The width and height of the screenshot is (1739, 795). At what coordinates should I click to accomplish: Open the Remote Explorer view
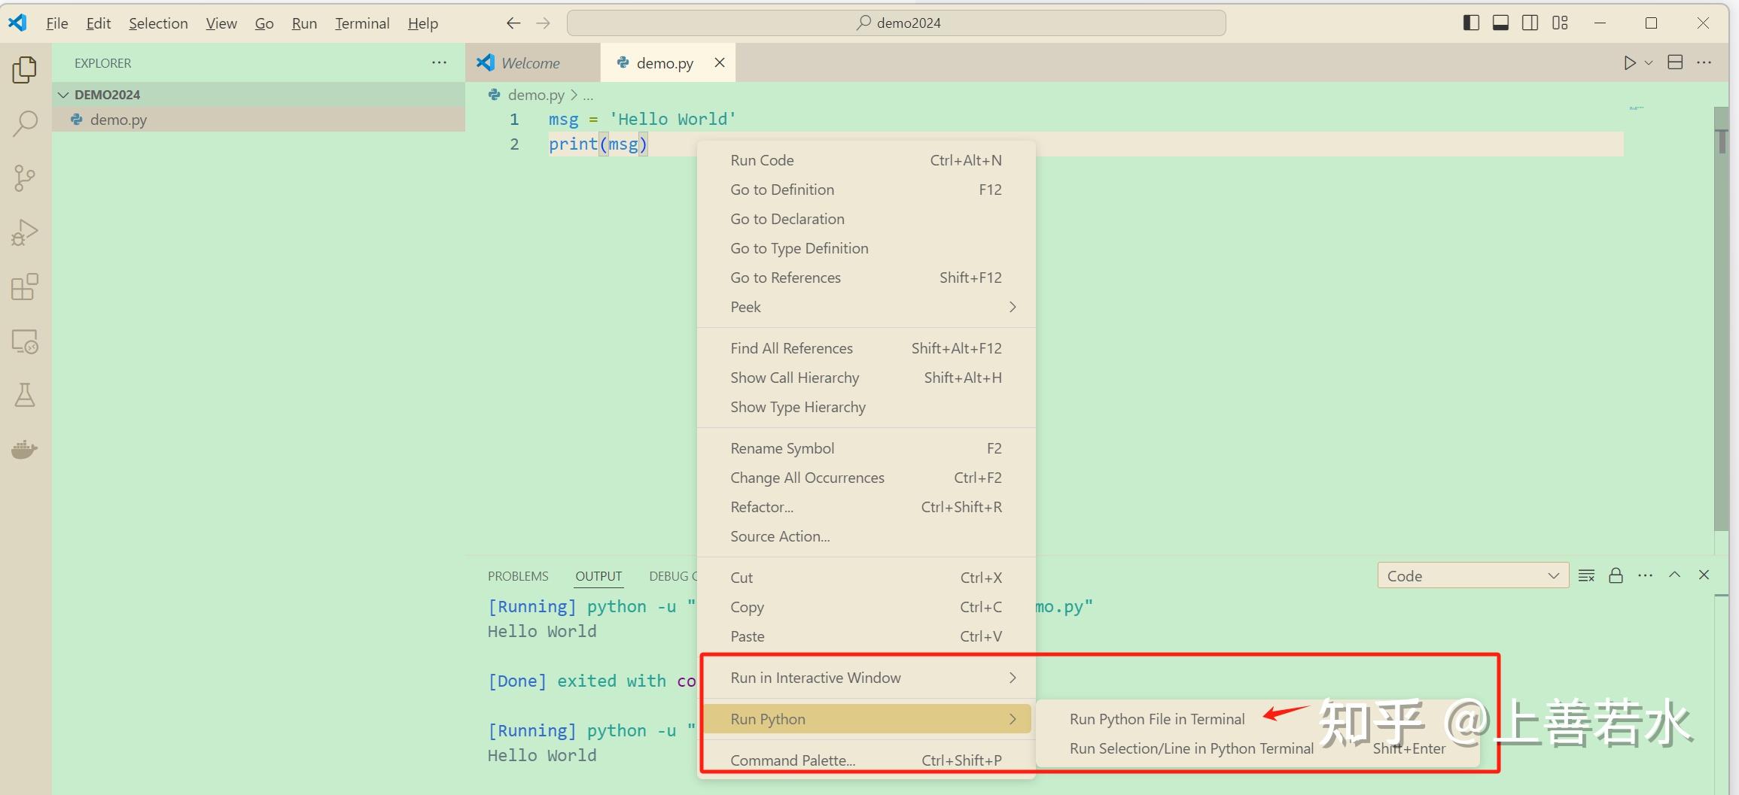coord(25,341)
